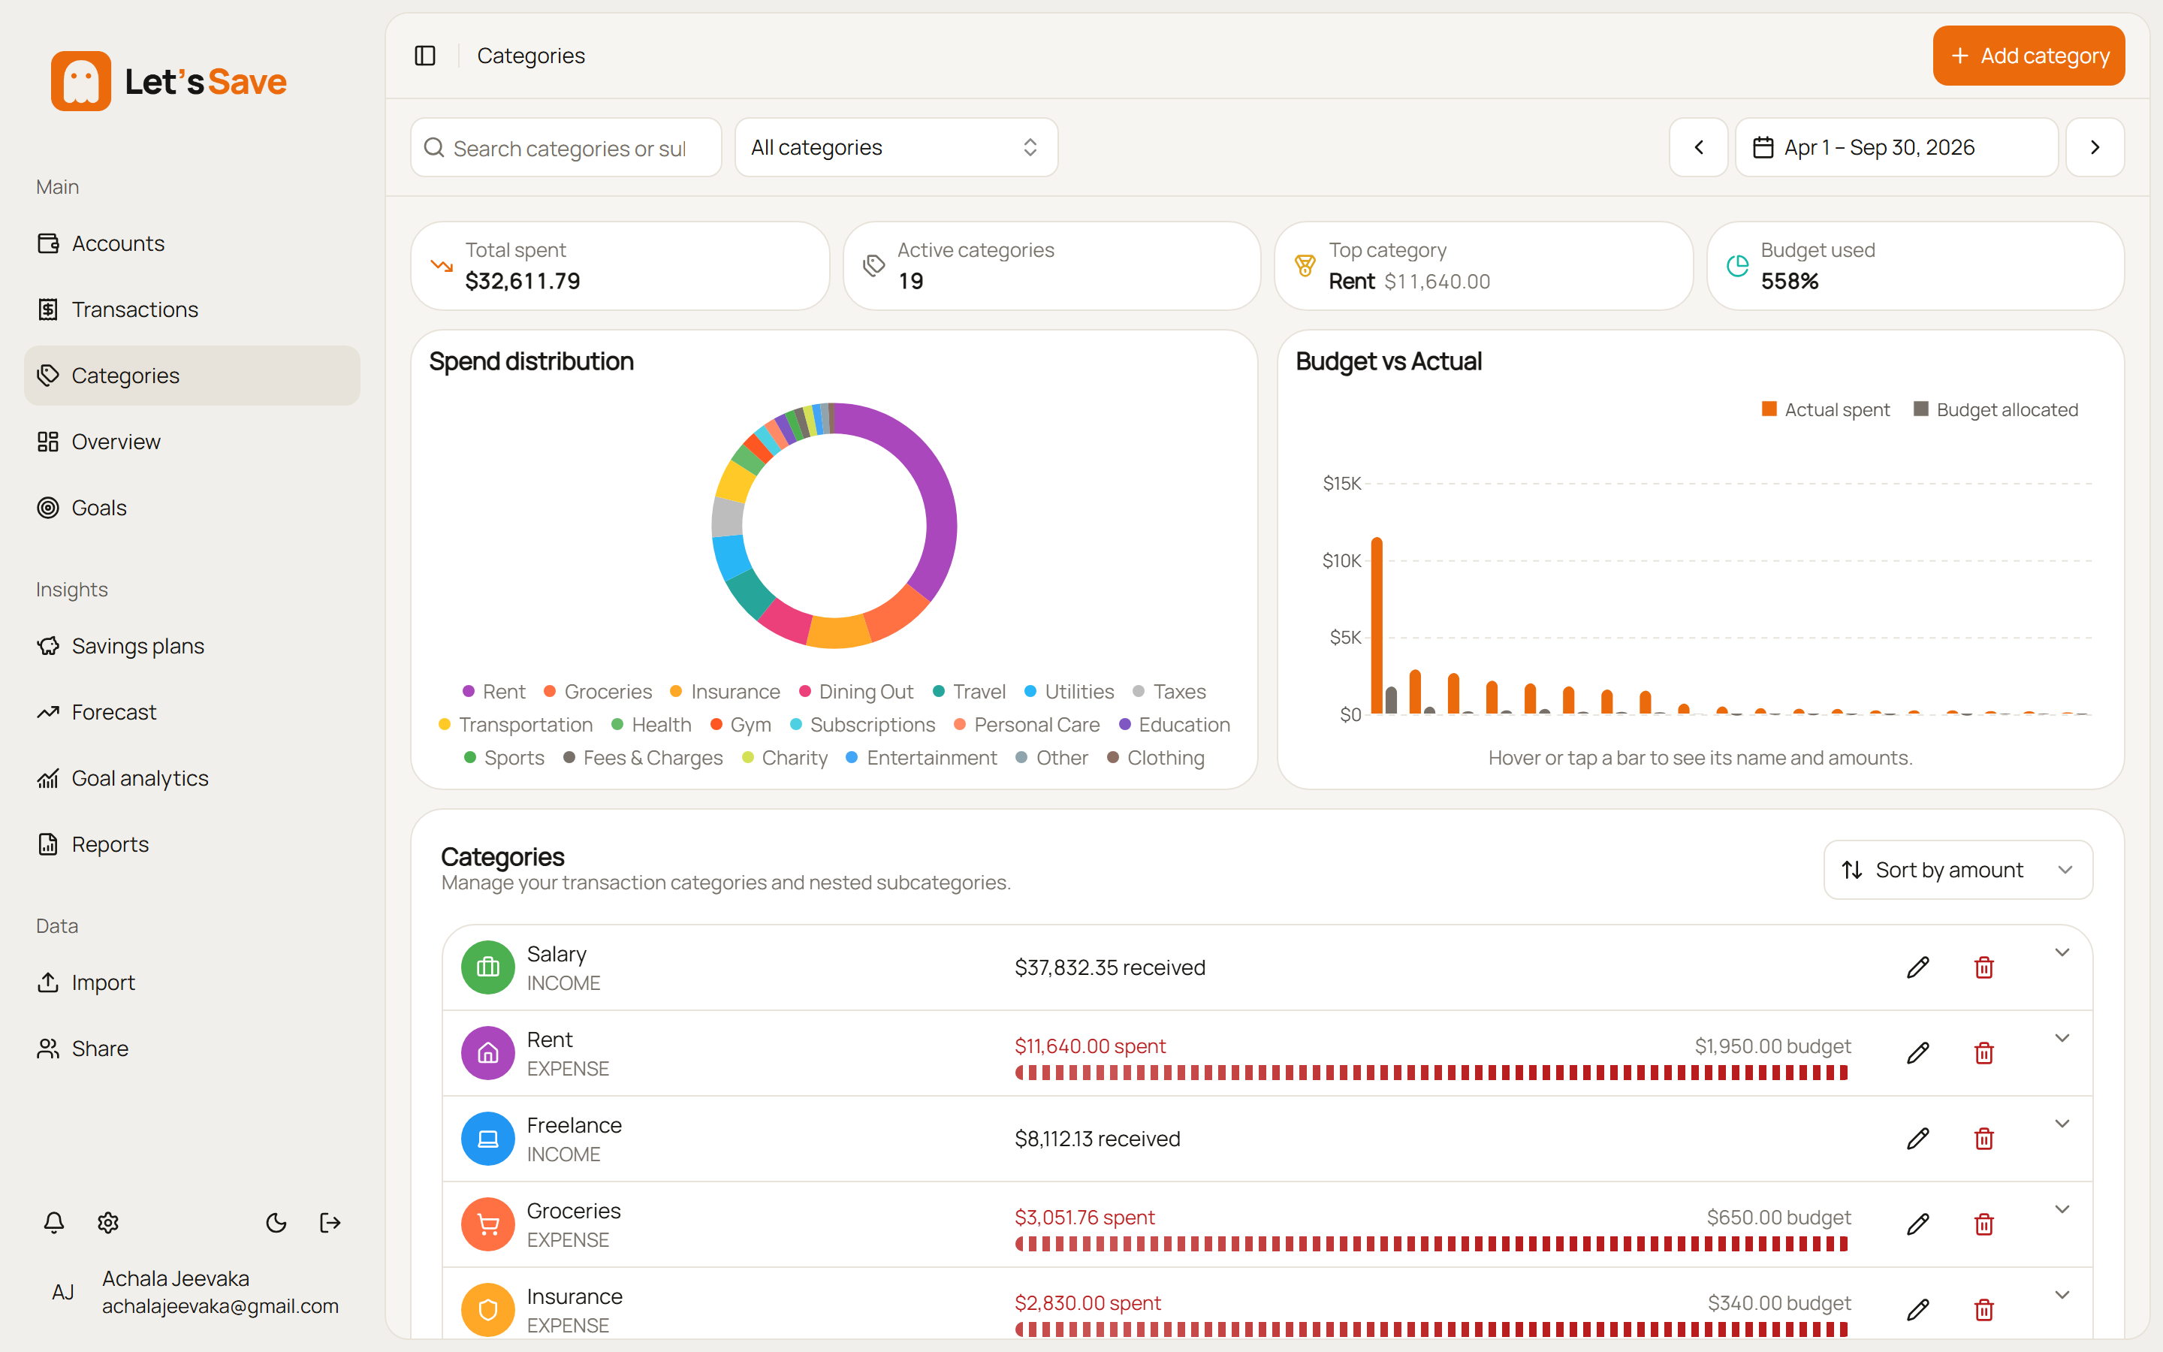The height and width of the screenshot is (1352, 2163).
Task: Delete the Rent category
Action: [x=1984, y=1053]
